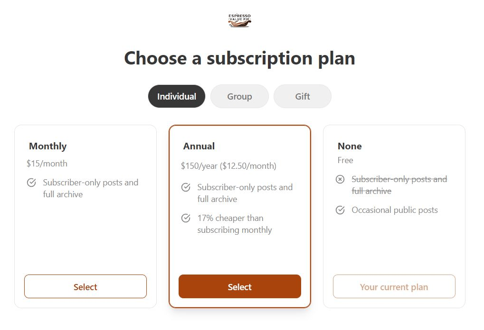
Task: Click the Your current plan button
Action: click(x=394, y=287)
